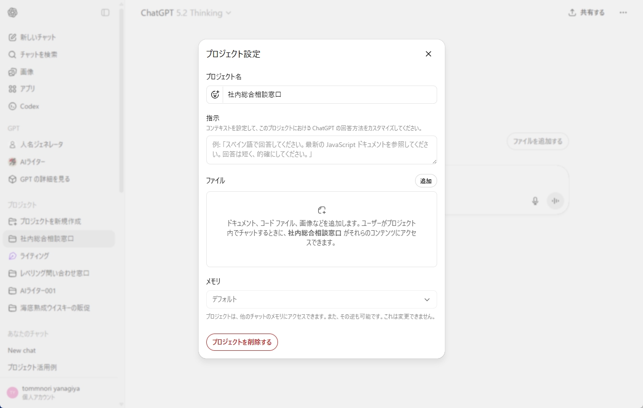Open the three-dots more options menu

pyautogui.click(x=623, y=12)
